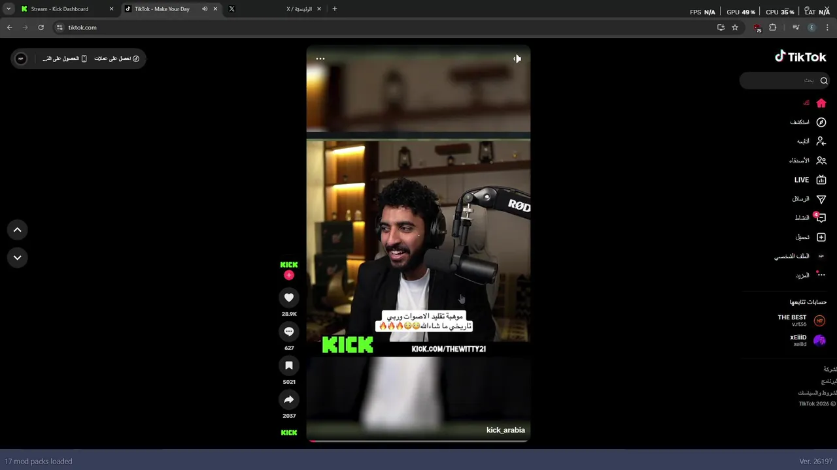The height and width of the screenshot is (470, 837).
Task: Open comments via the speech bubble icon
Action: 289,332
